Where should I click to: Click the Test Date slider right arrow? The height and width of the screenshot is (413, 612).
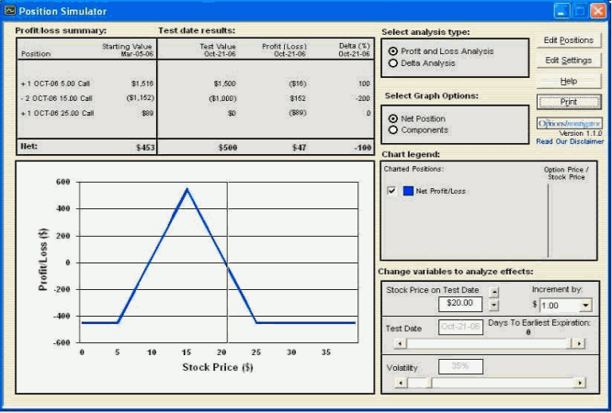pyautogui.click(x=578, y=343)
